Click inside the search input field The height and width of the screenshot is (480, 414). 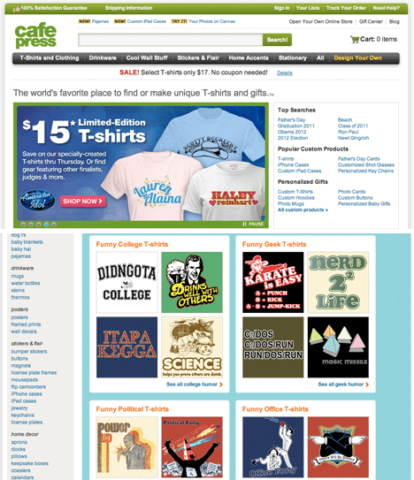coord(171,40)
